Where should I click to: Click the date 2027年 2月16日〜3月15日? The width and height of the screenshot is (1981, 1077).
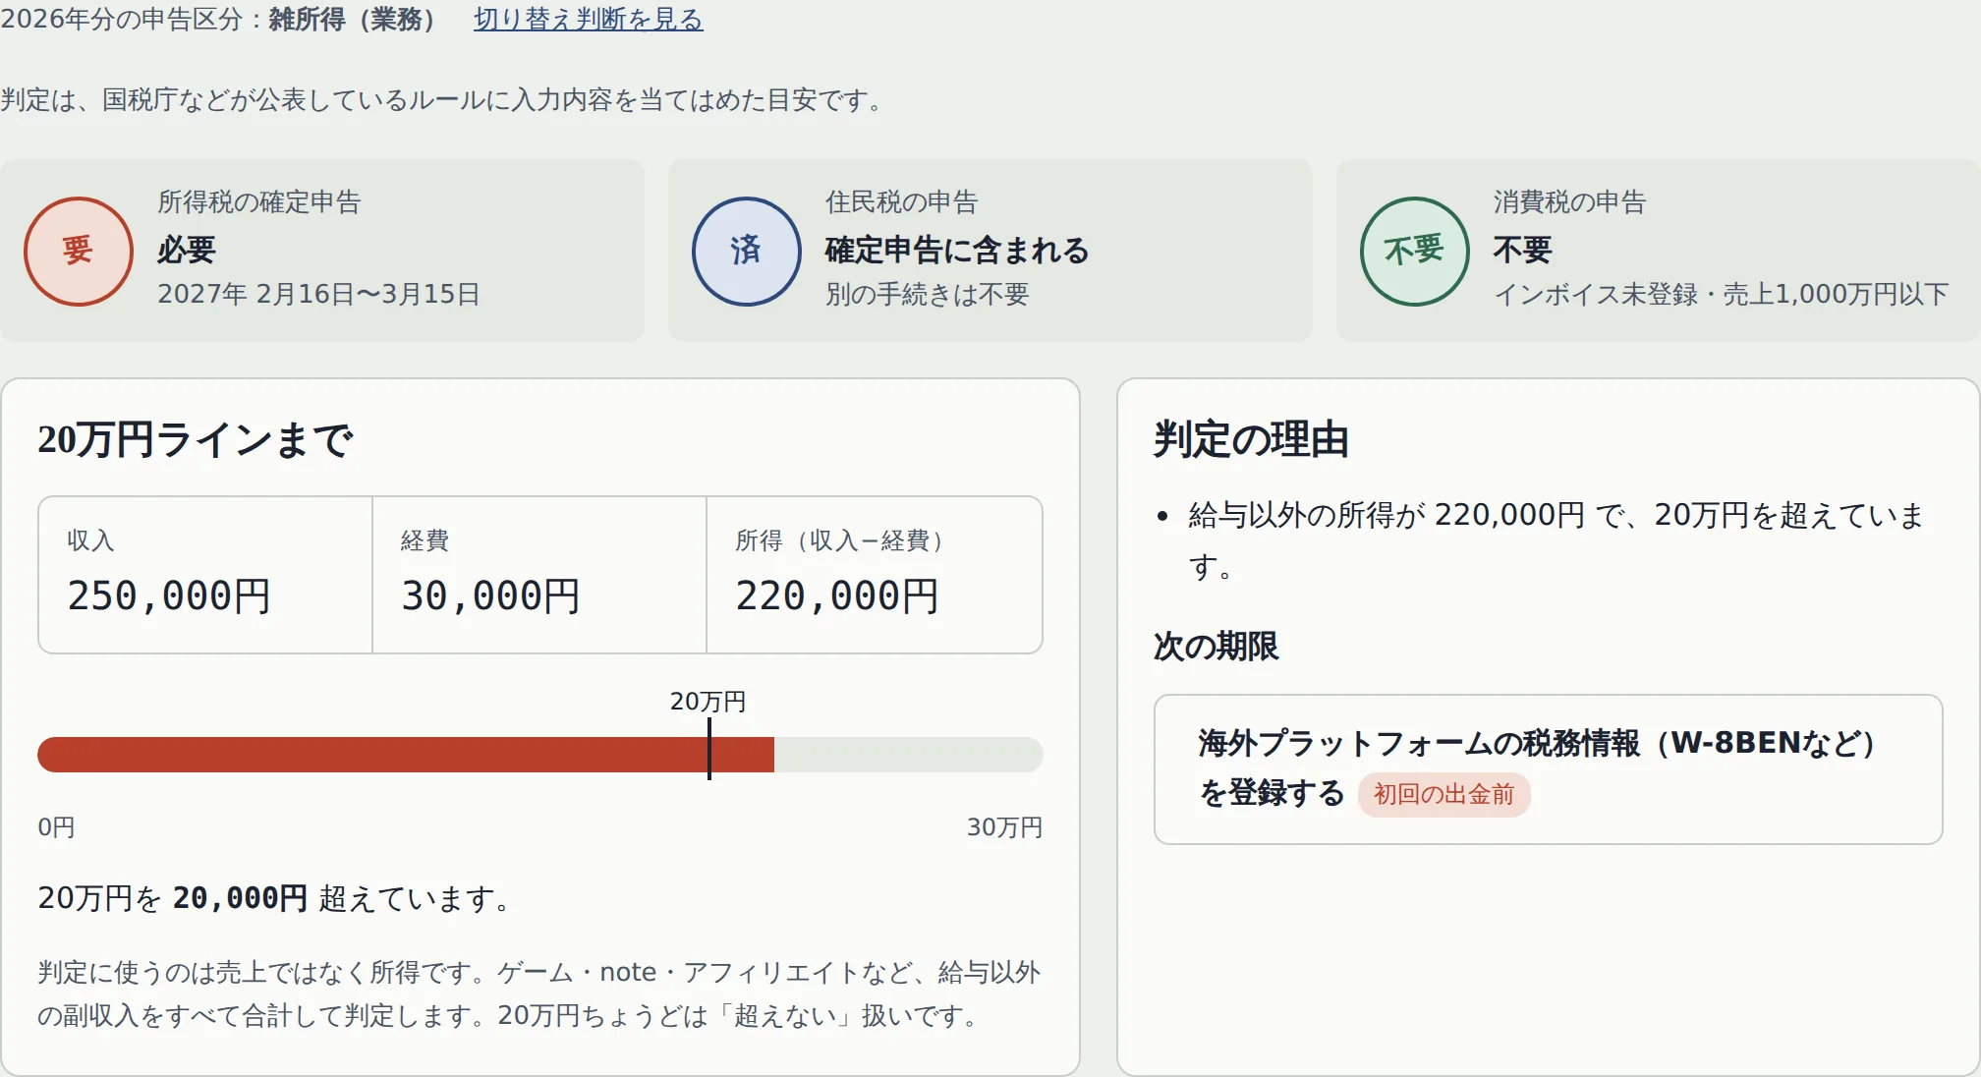pos(319,295)
